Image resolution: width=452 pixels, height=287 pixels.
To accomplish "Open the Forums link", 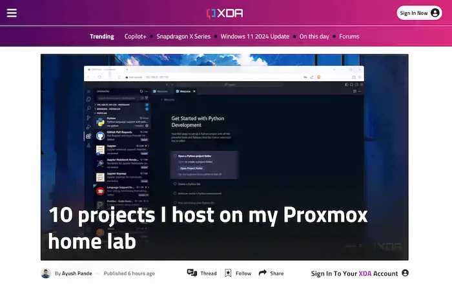I will (349, 37).
